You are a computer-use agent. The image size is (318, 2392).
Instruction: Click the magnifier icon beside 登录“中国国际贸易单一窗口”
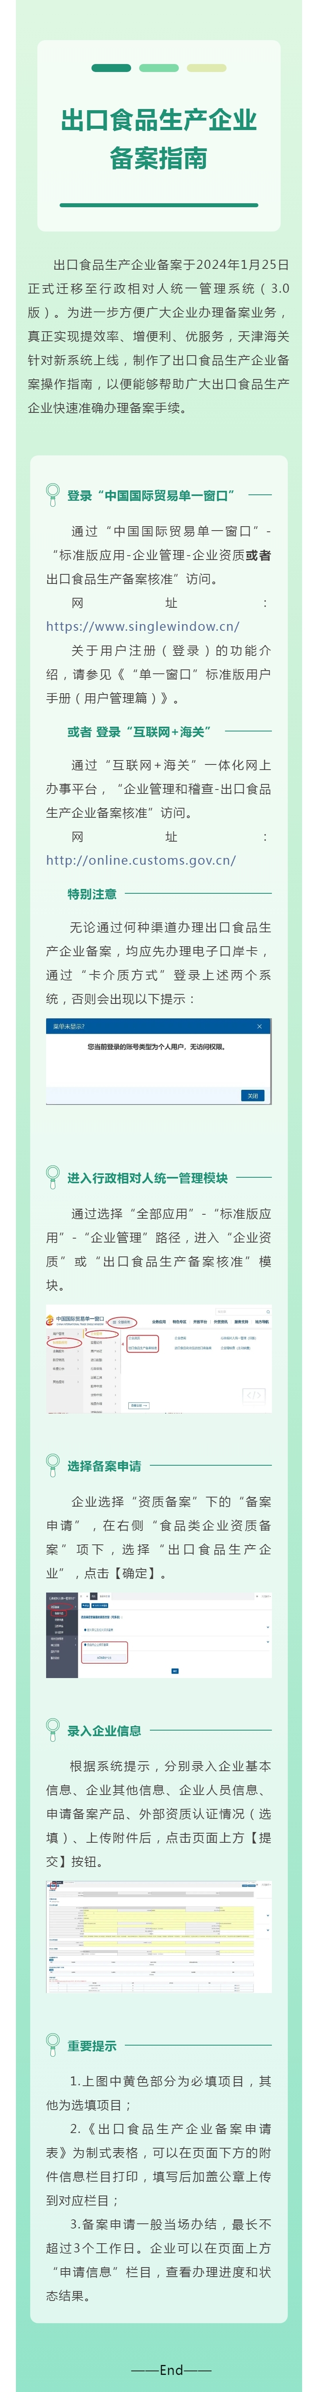pyautogui.click(x=53, y=494)
